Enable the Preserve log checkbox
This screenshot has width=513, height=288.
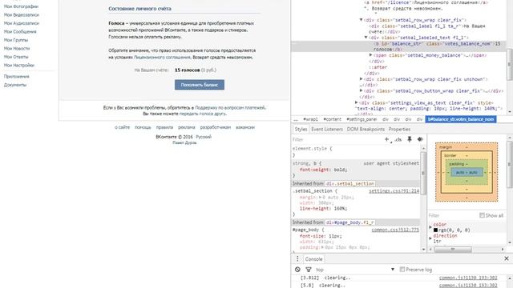pos(402,270)
